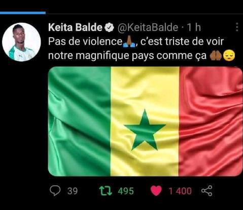Open the Senegal flag image
Image resolution: width=243 pixels, height=210 pixels.
145,122
